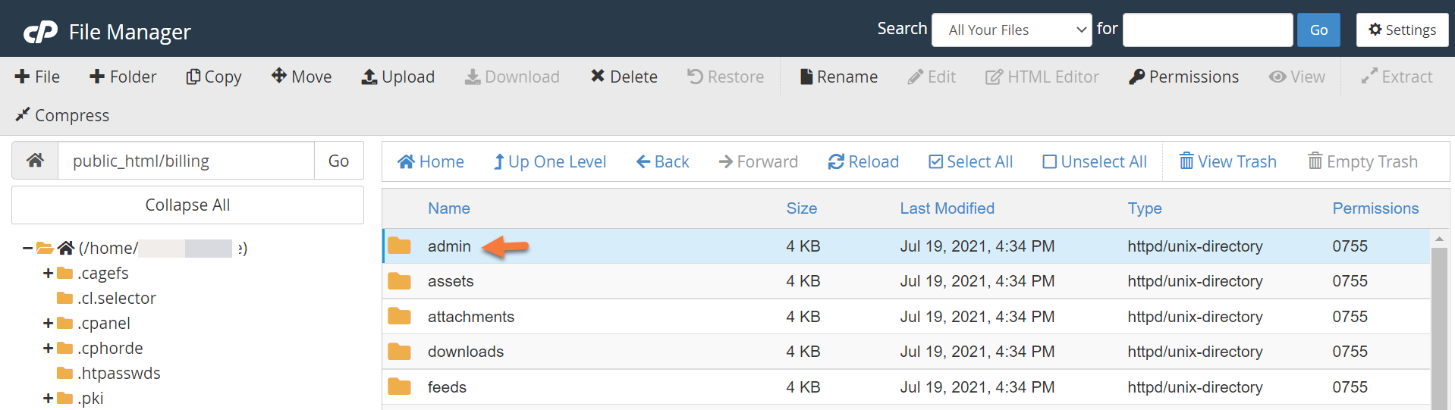
Task: Sort files by Size column header
Action: (801, 208)
